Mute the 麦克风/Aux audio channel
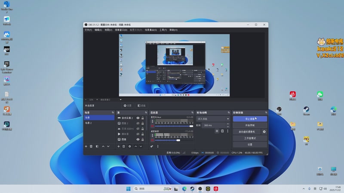The height and width of the screenshot is (193, 344). pyautogui.click(x=152, y=126)
